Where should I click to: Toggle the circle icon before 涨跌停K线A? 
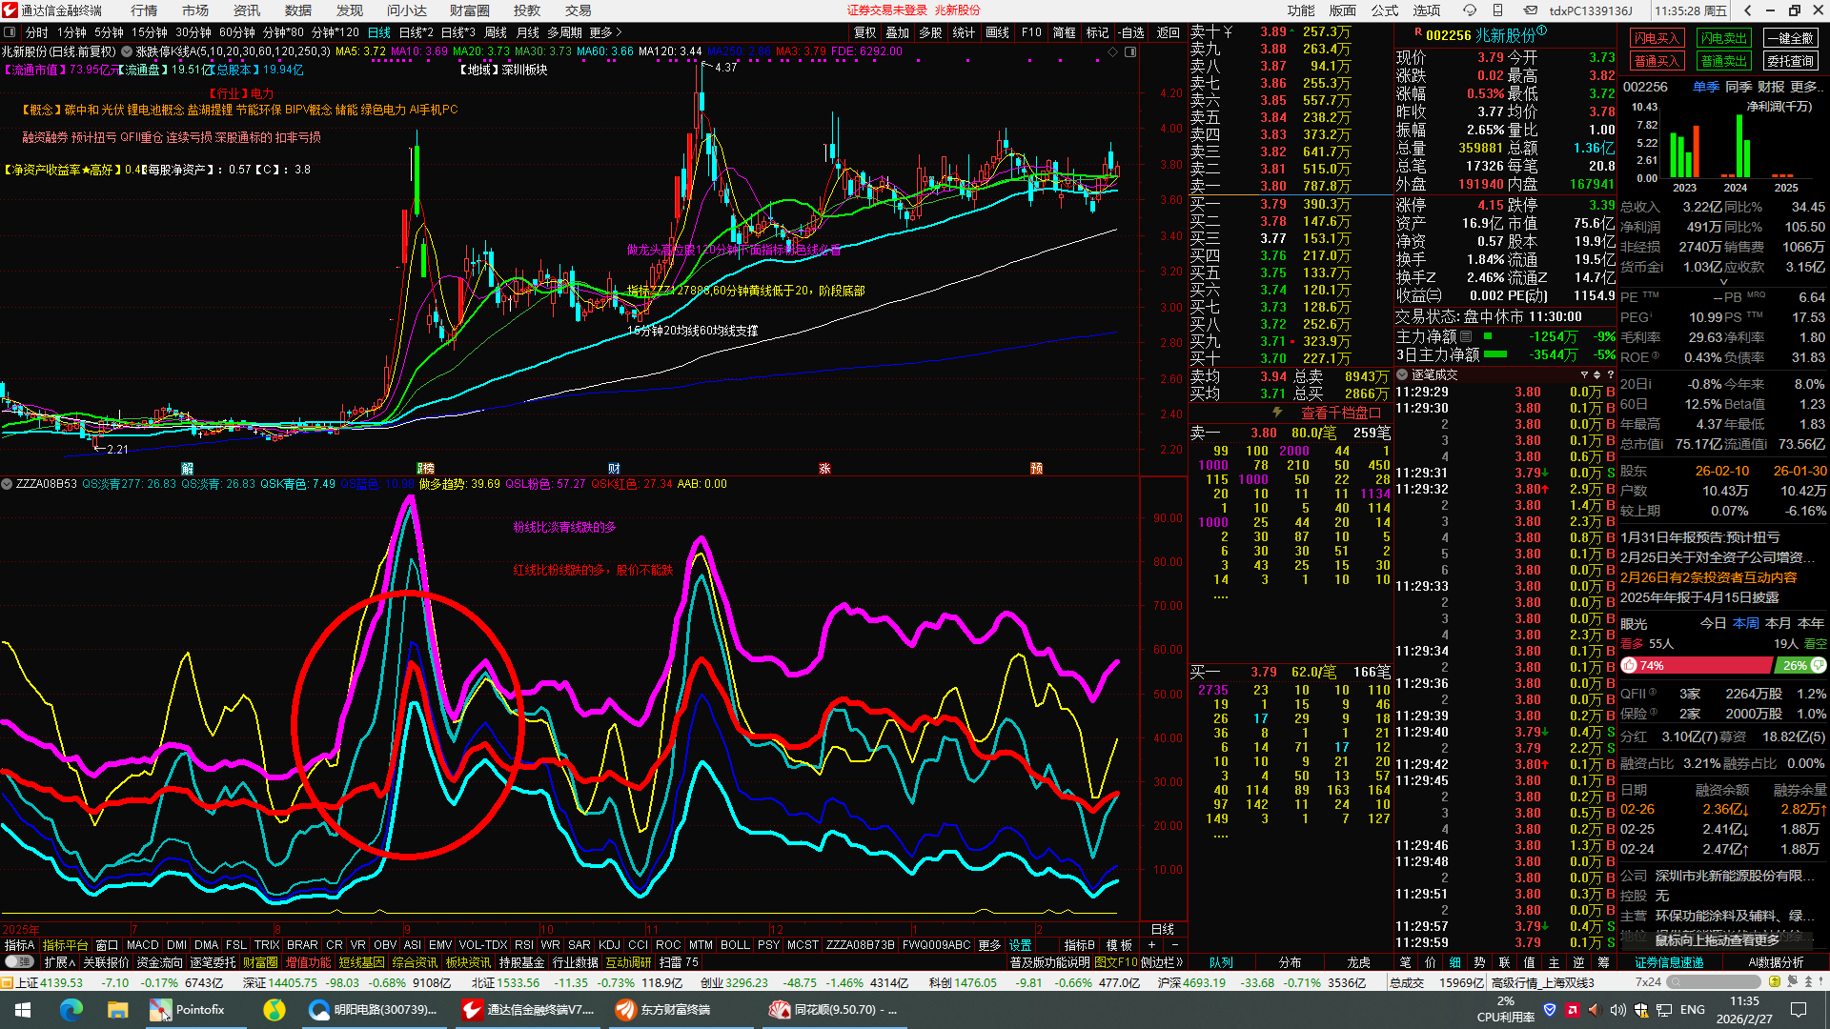tap(127, 51)
